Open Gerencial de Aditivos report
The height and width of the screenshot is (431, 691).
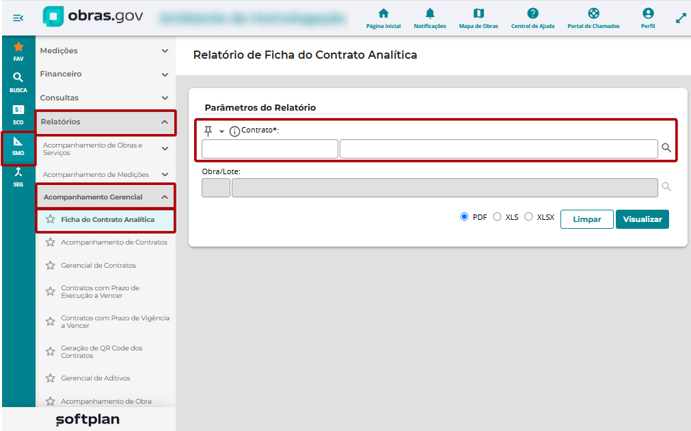click(x=96, y=378)
